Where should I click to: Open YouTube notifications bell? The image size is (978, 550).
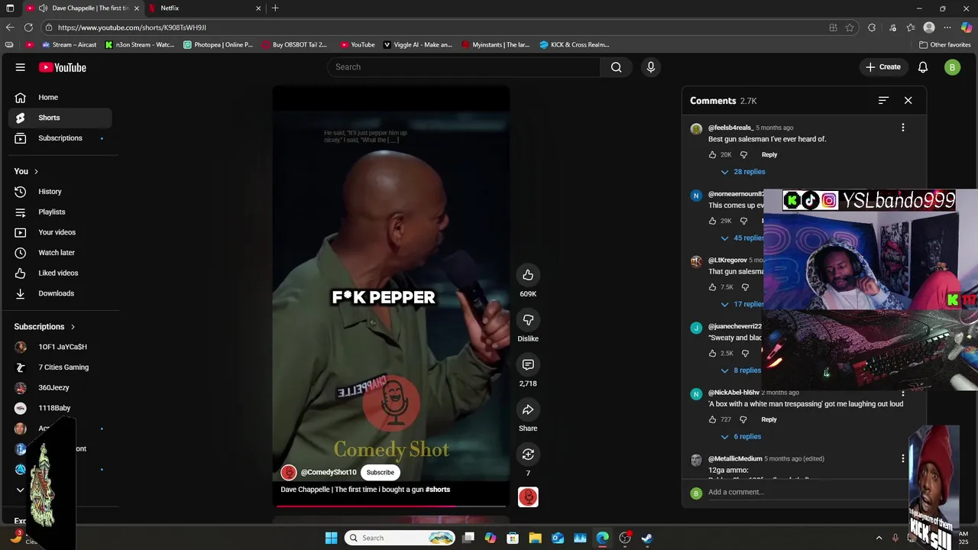coord(923,67)
